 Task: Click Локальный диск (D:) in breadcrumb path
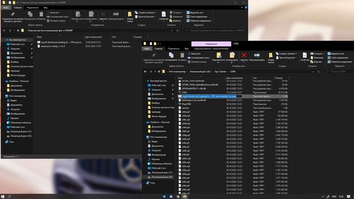[200, 72]
